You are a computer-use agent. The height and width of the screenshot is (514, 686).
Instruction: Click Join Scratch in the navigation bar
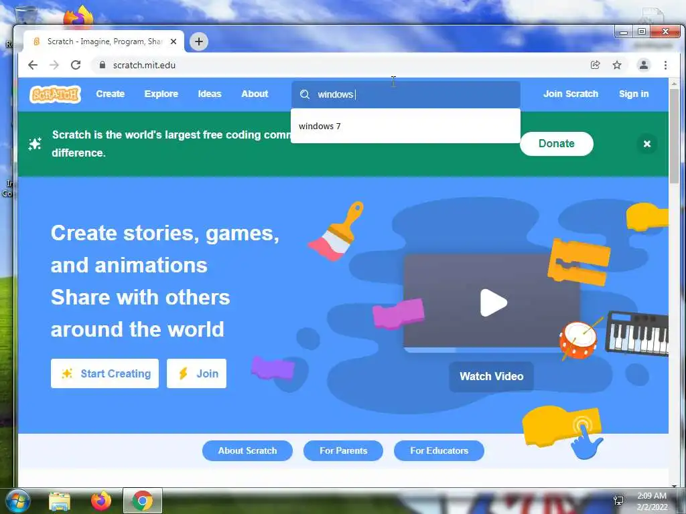pos(571,94)
